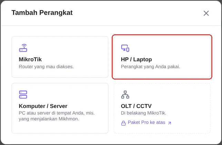
Task: Click the OLT / CCTV network icon
Action: coord(125,94)
